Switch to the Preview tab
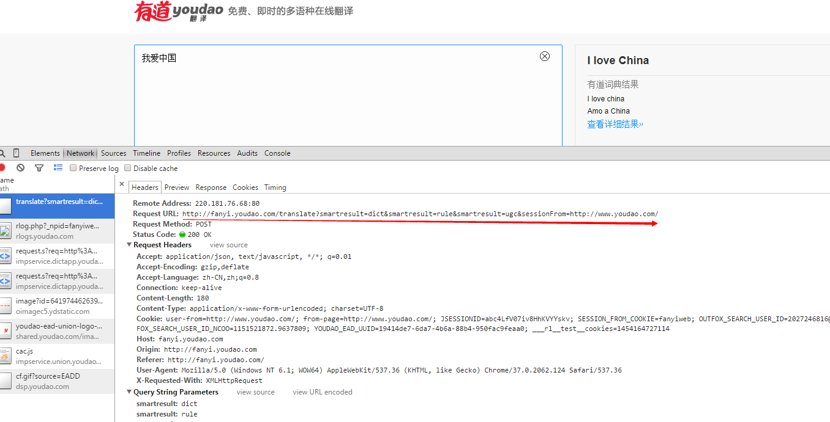 point(177,187)
